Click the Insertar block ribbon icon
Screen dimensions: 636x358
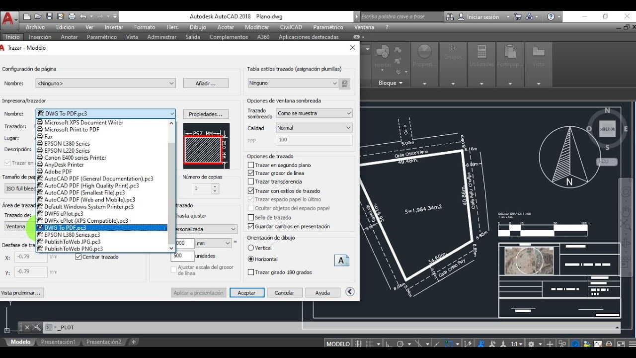coord(383,52)
